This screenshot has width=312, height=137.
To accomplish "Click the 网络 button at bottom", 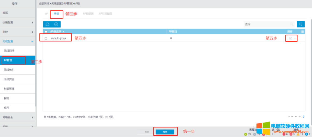I will click(165, 132).
